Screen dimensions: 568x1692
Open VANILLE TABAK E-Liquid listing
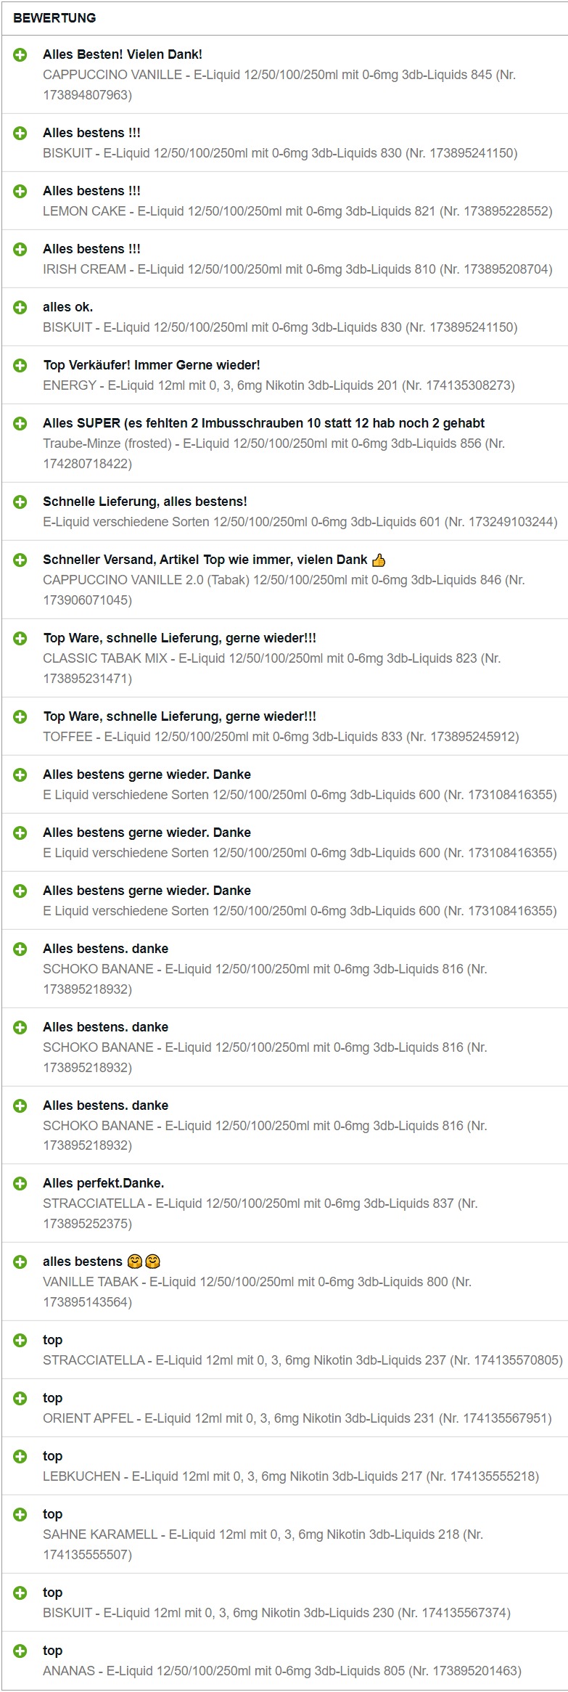[258, 1292]
